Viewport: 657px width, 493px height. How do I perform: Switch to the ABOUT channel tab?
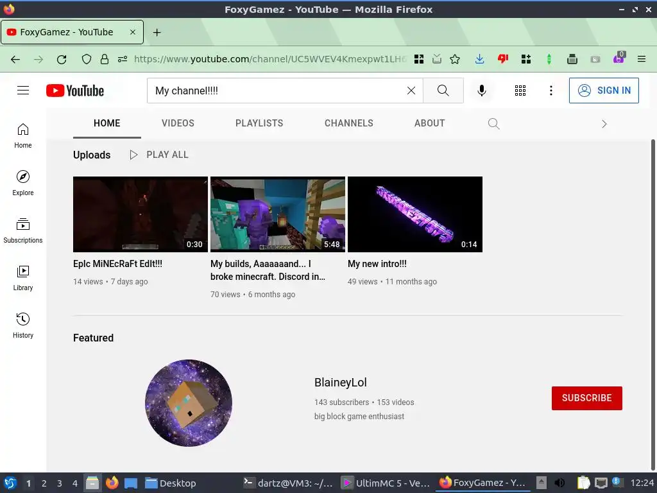pos(429,123)
